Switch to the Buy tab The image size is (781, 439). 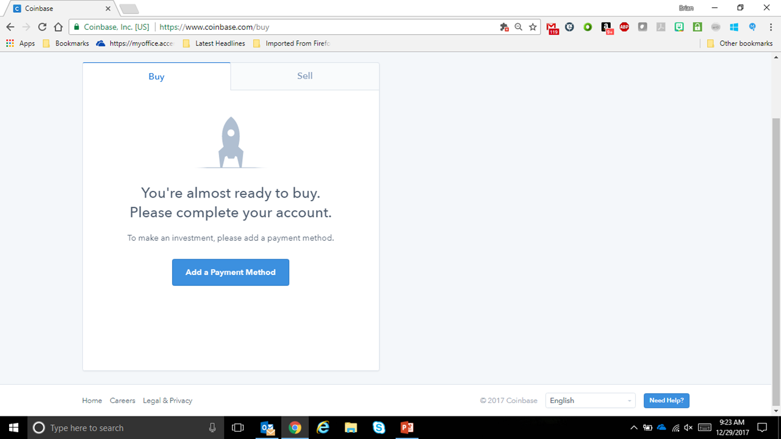pyautogui.click(x=156, y=76)
